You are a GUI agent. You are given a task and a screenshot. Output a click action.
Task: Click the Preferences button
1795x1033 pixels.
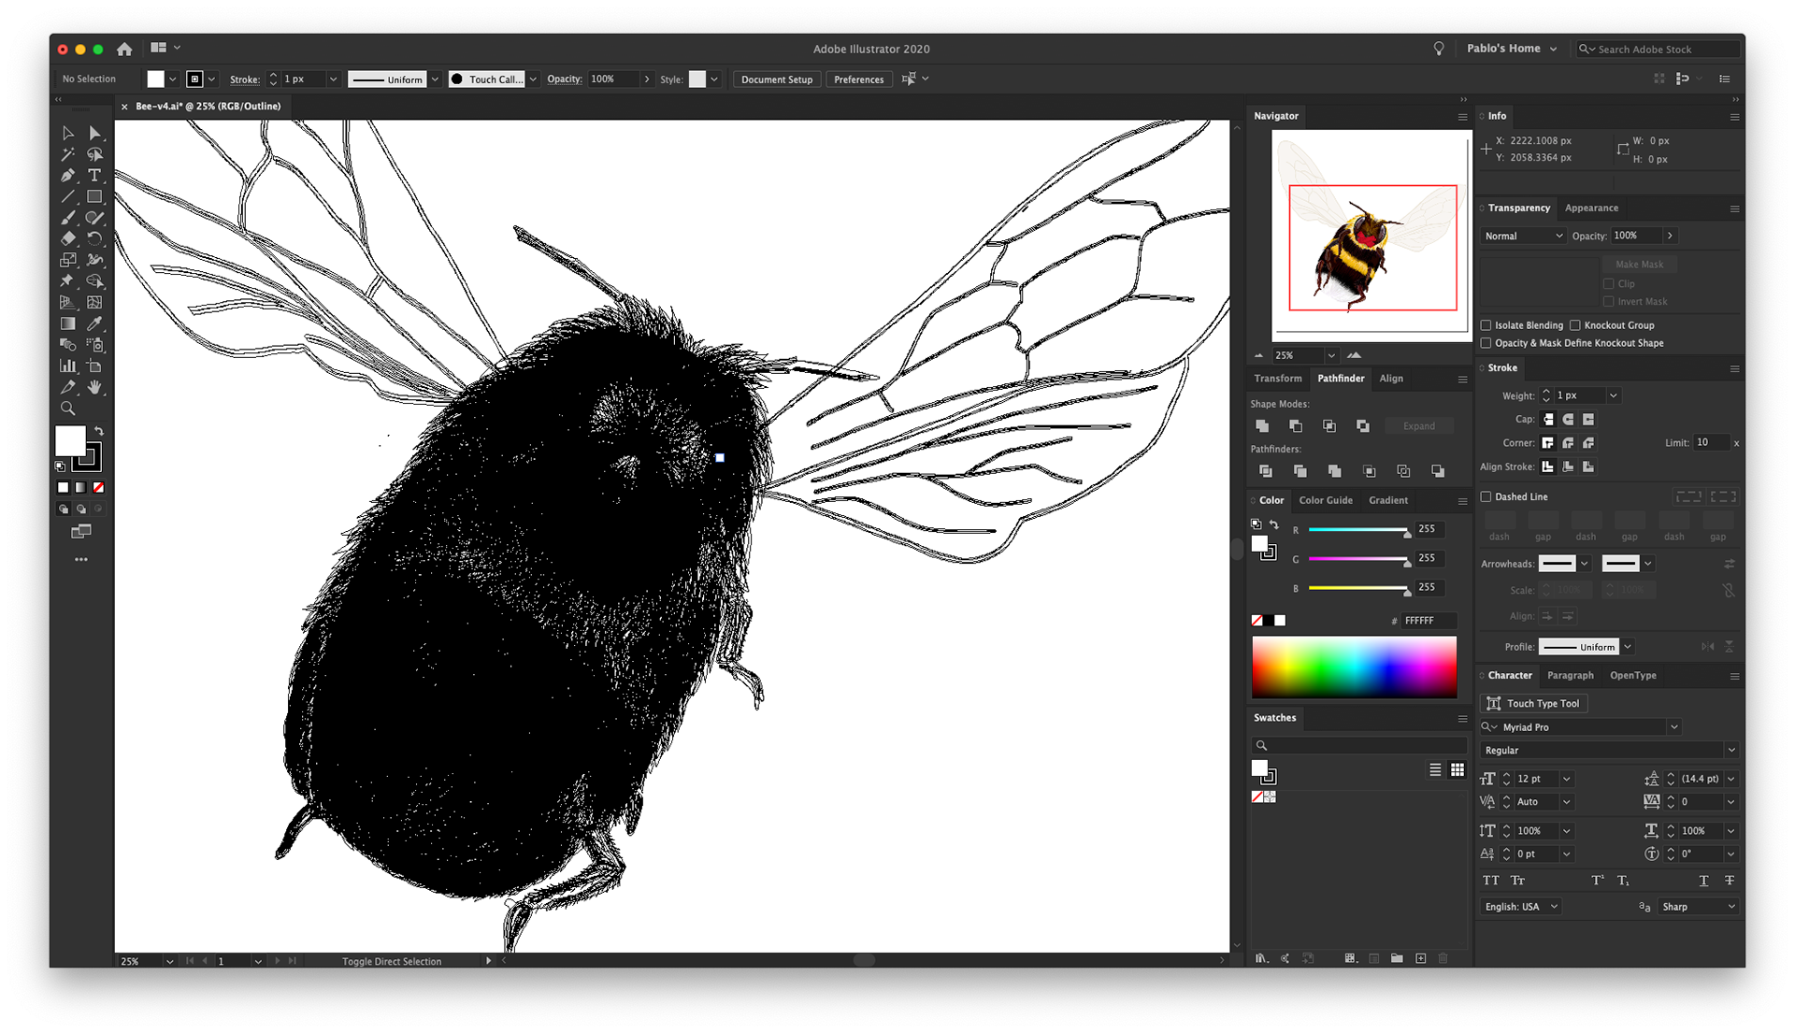pos(858,79)
